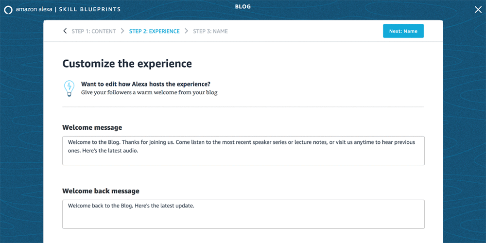Click chevron between Step 1 and Step 2

(122, 31)
